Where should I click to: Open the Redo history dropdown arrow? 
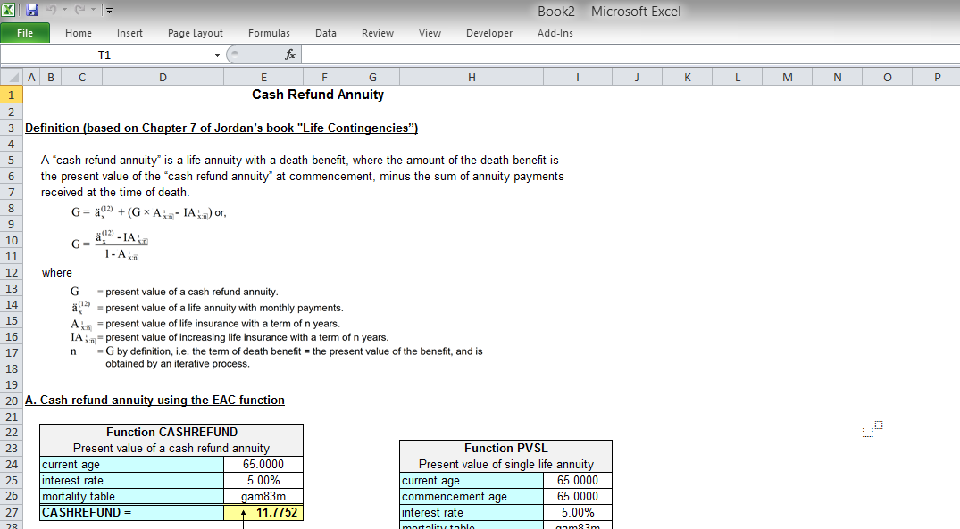pyautogui.click(x=93, y=10)
